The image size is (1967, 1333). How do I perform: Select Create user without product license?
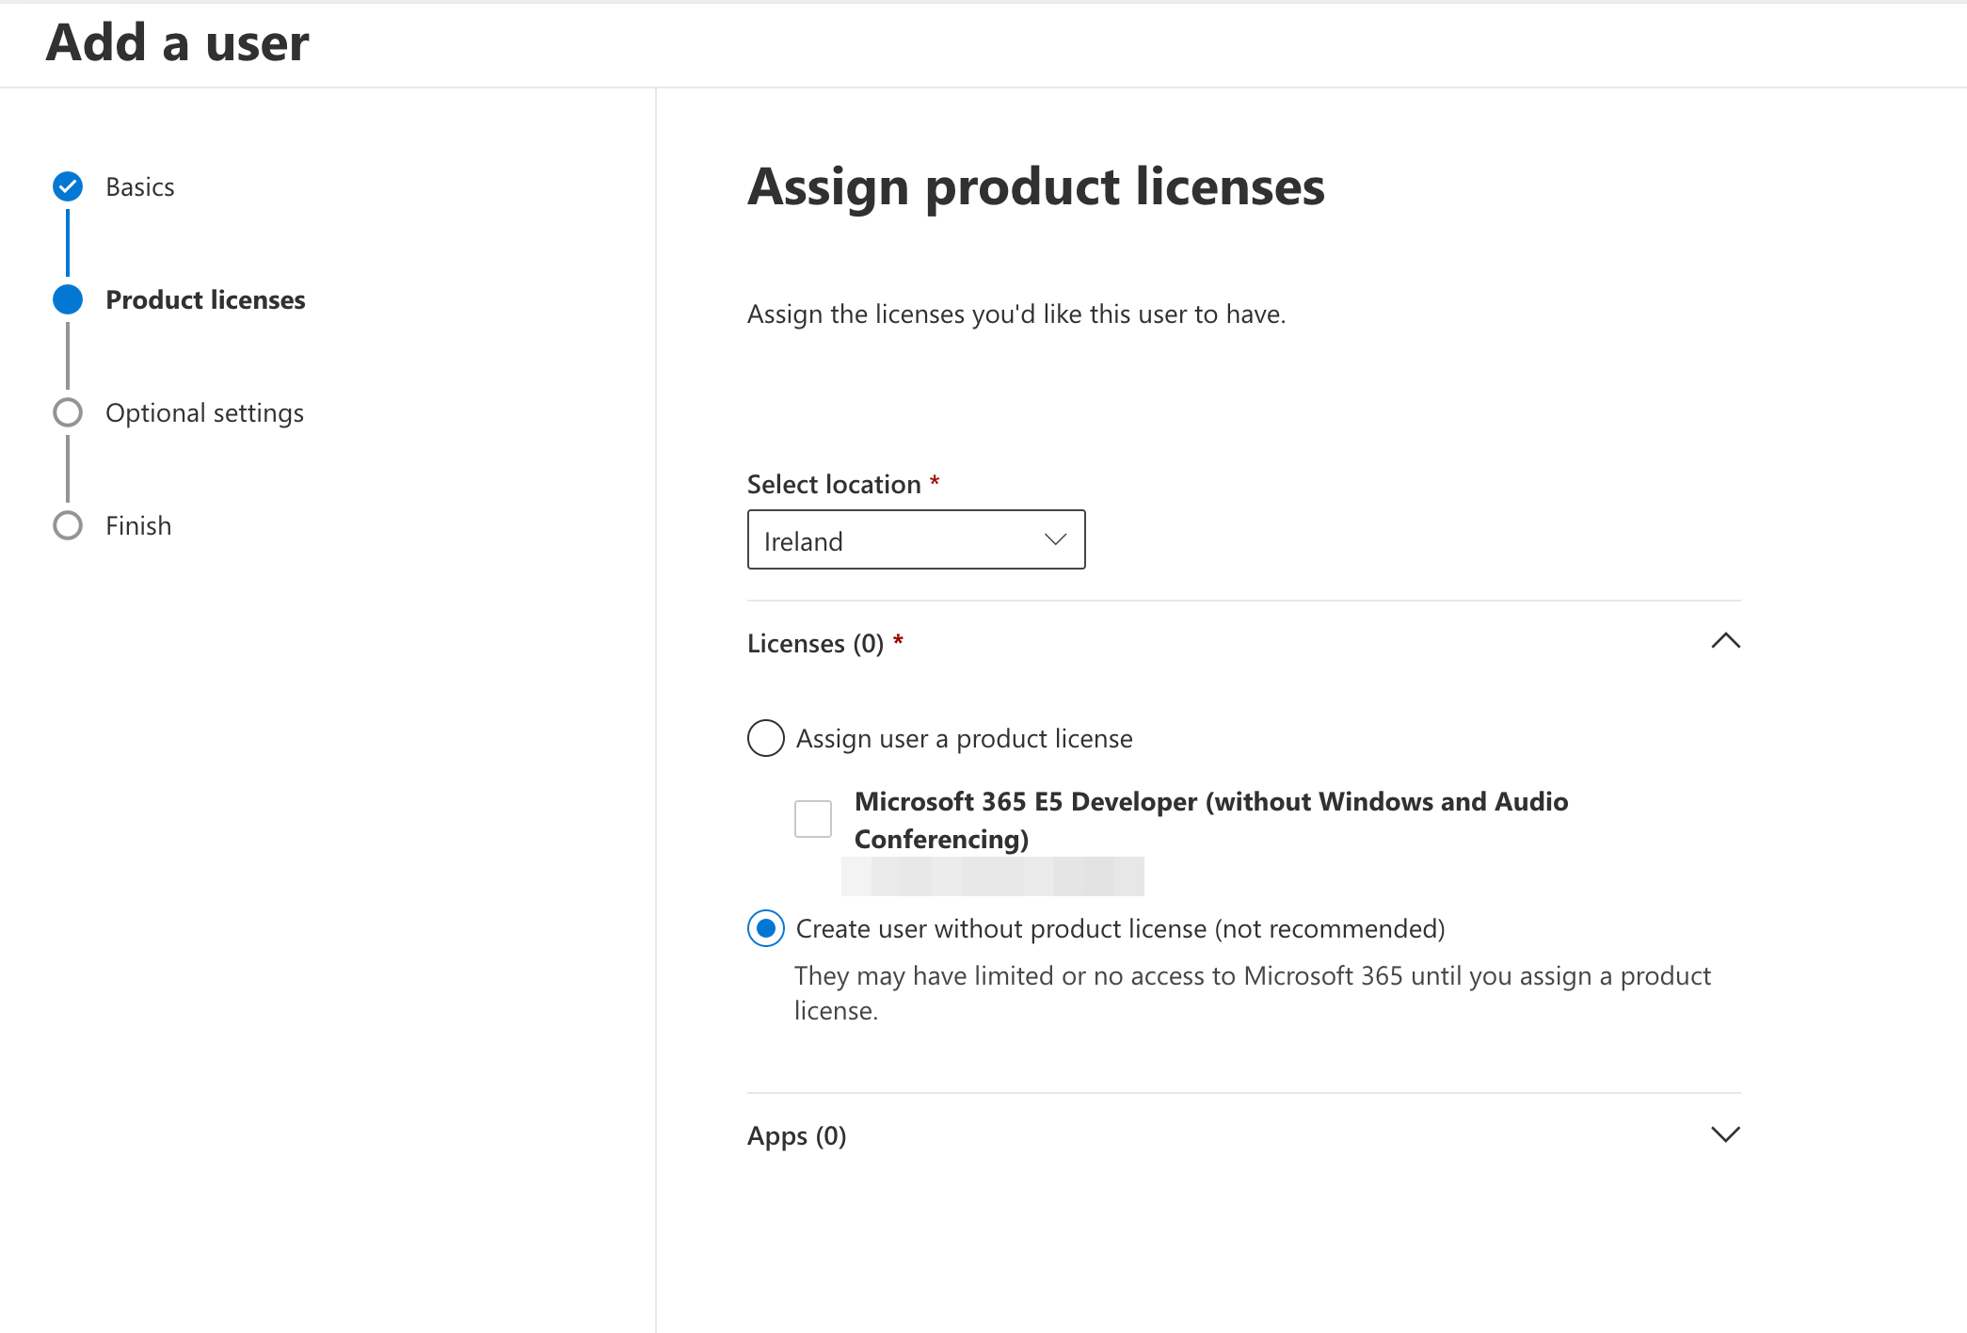pos(766,928)
